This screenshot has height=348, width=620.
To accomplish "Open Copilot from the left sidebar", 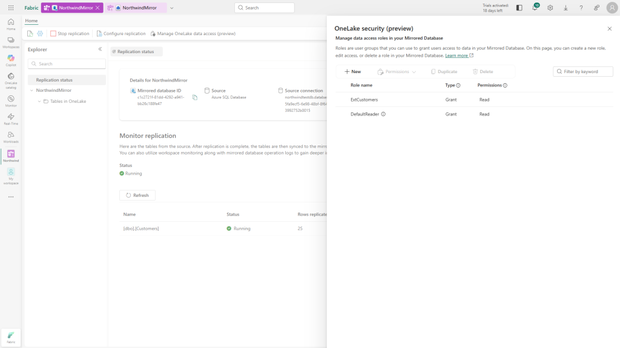I will click(x=11, y=59).
